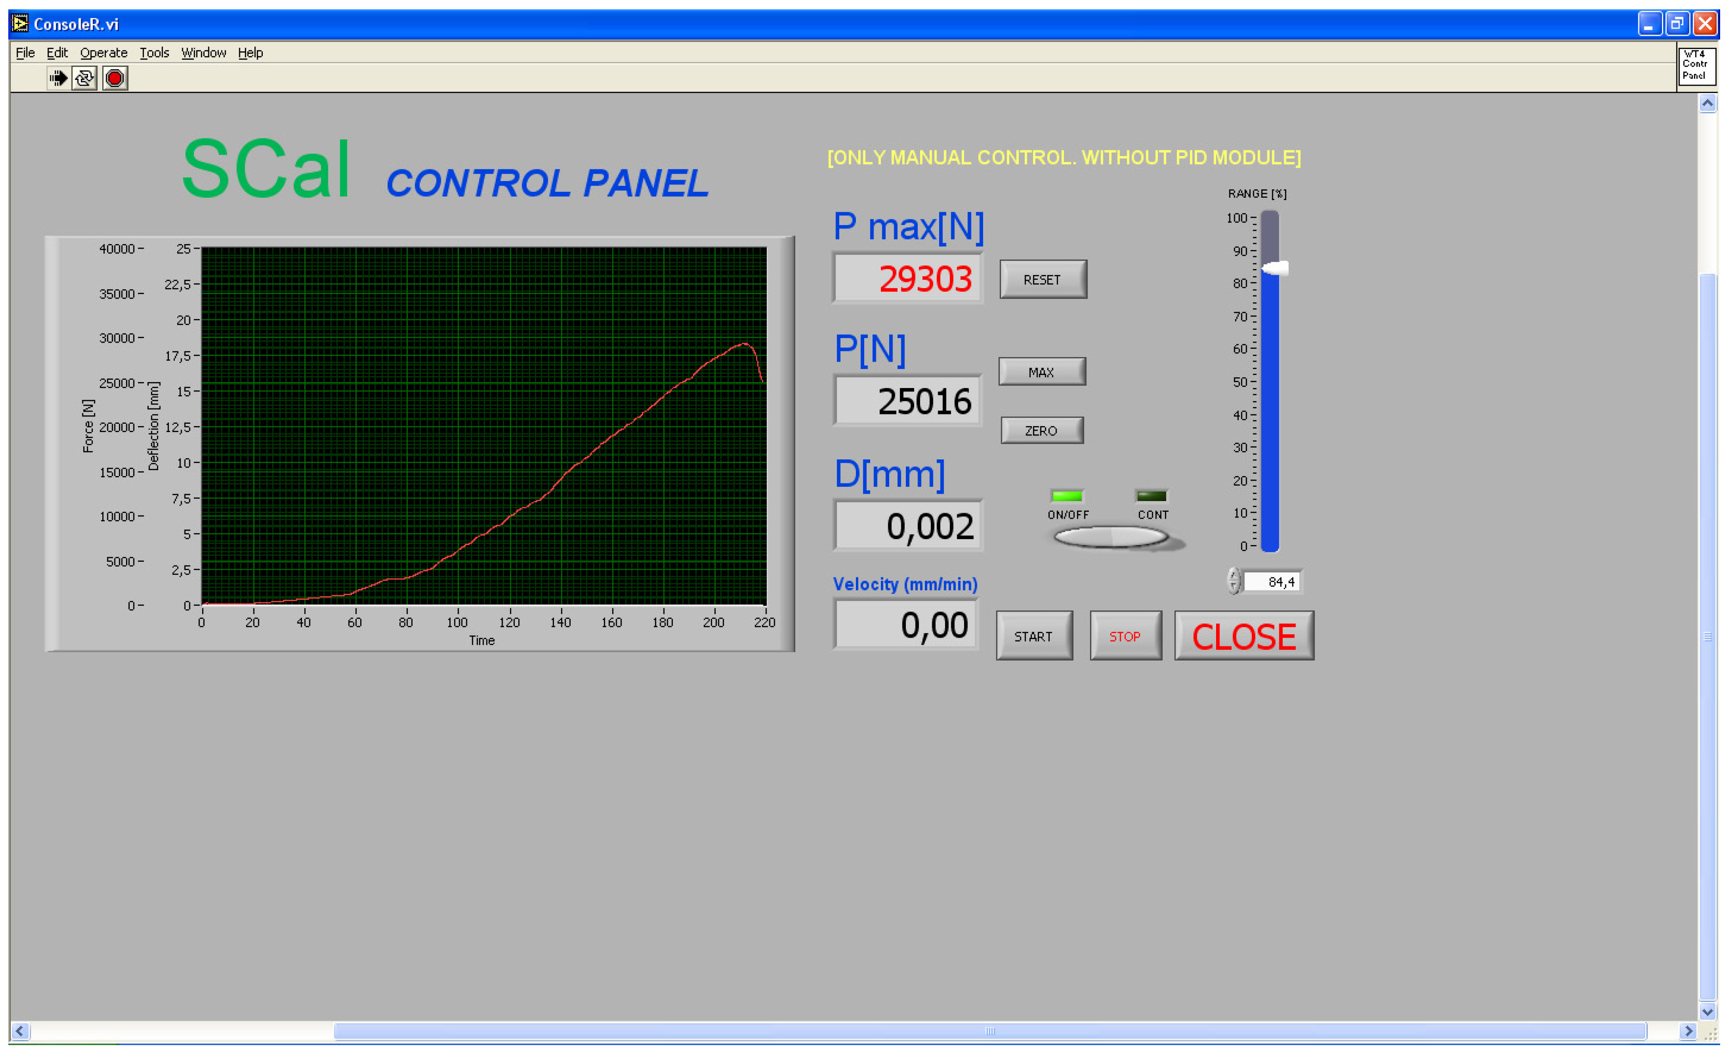
Task: Click the RANGE slider white handle
Action: pyautogui.click(x=1276, y=268)
